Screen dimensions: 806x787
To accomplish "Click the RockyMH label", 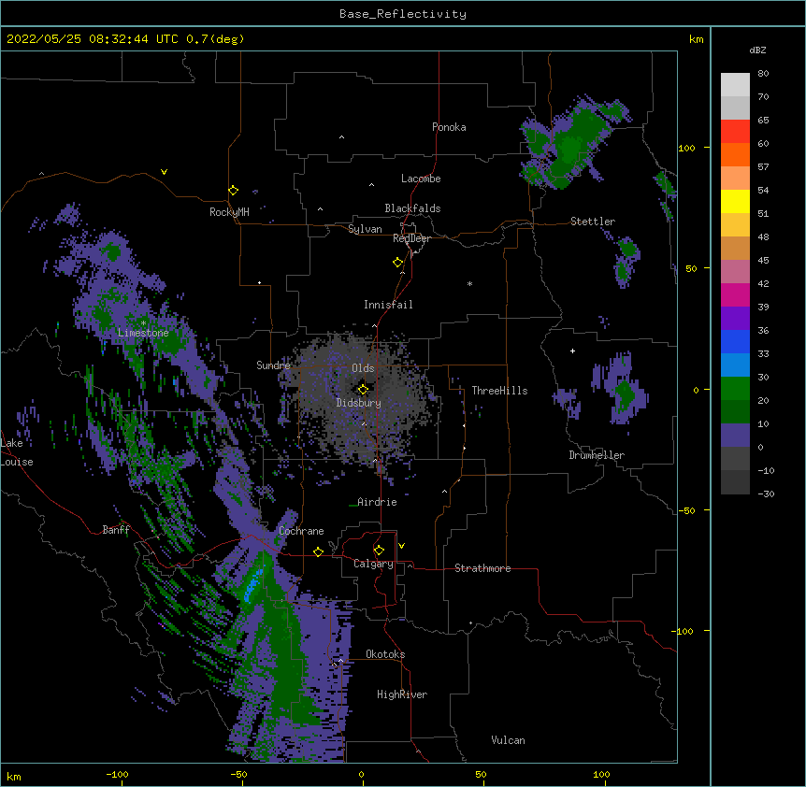I will 229,211.
